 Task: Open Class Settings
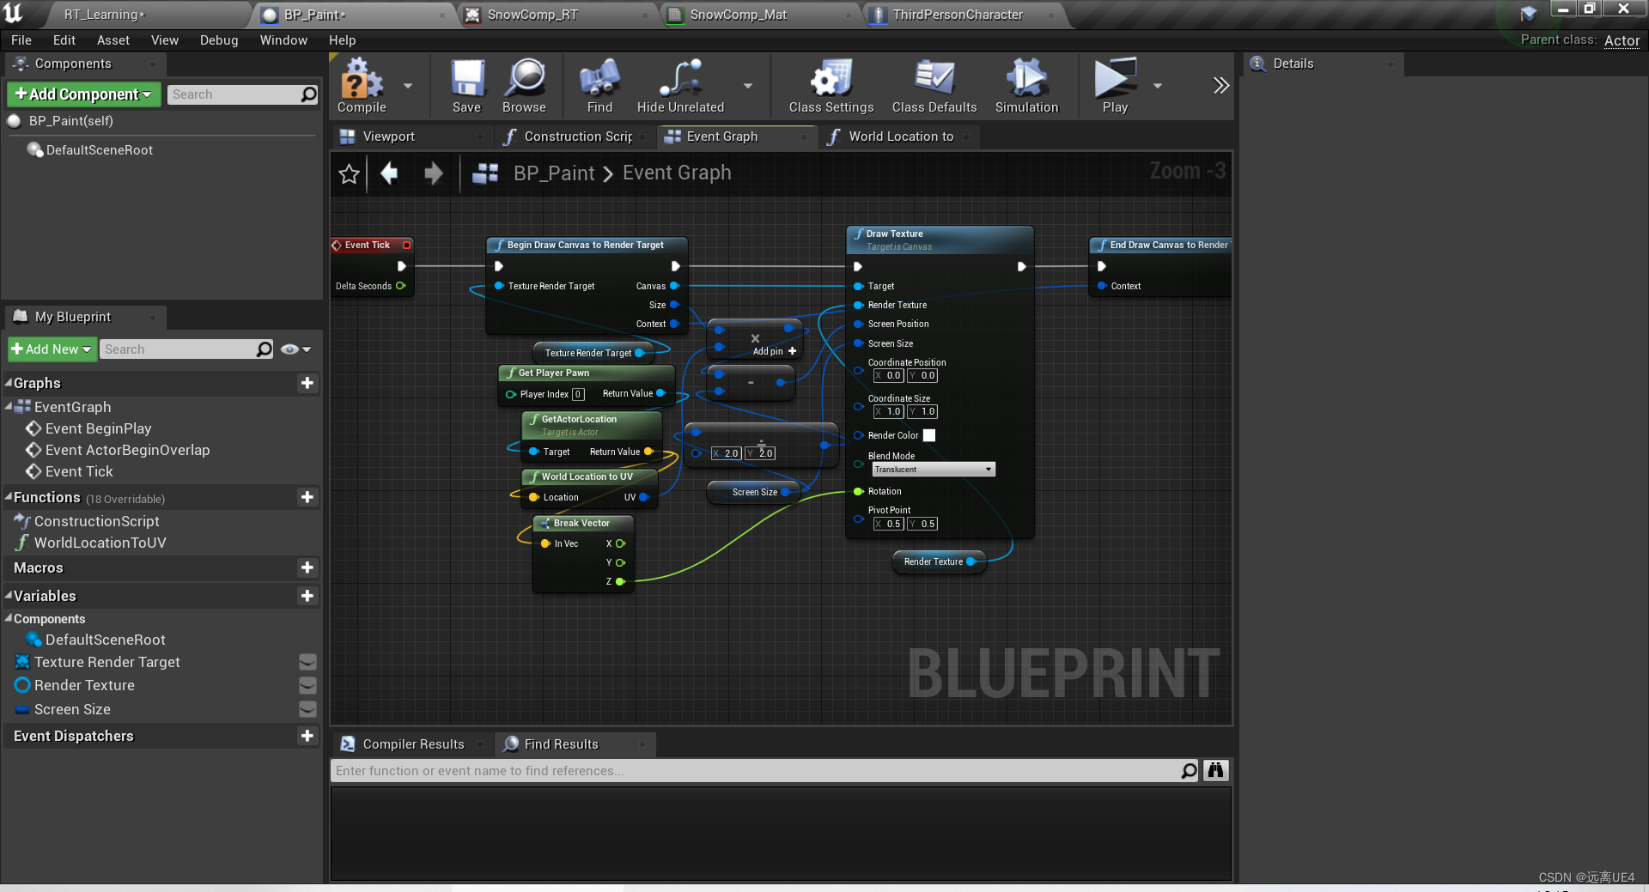click(x=830, y=85)
